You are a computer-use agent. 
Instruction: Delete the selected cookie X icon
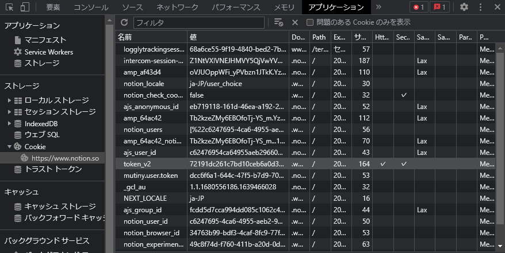(x=294, y=22)
